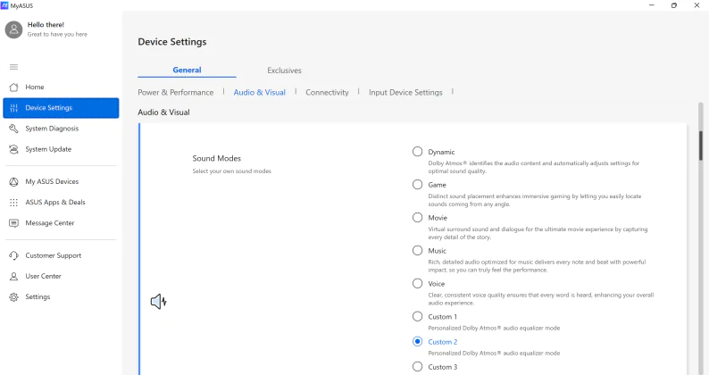Screen dimensions: 709x375
Task: Click the Sound Modes speaker icon
Action: click(159, 301)
